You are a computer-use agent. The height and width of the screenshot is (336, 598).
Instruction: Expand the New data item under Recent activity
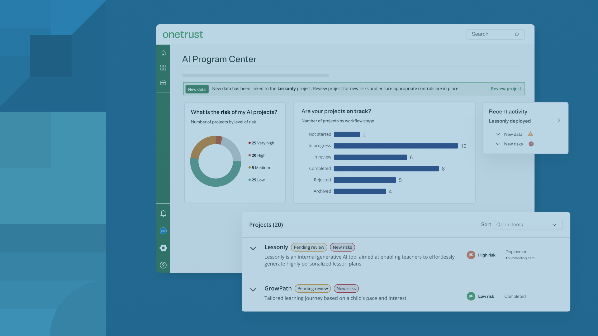[497, 134]
